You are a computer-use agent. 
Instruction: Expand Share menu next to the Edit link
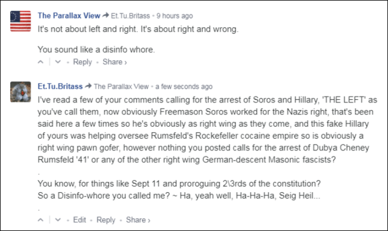tap(138, 220)
